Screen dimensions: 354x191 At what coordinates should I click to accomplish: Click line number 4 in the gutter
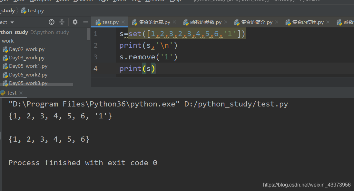tap(95, 68)
